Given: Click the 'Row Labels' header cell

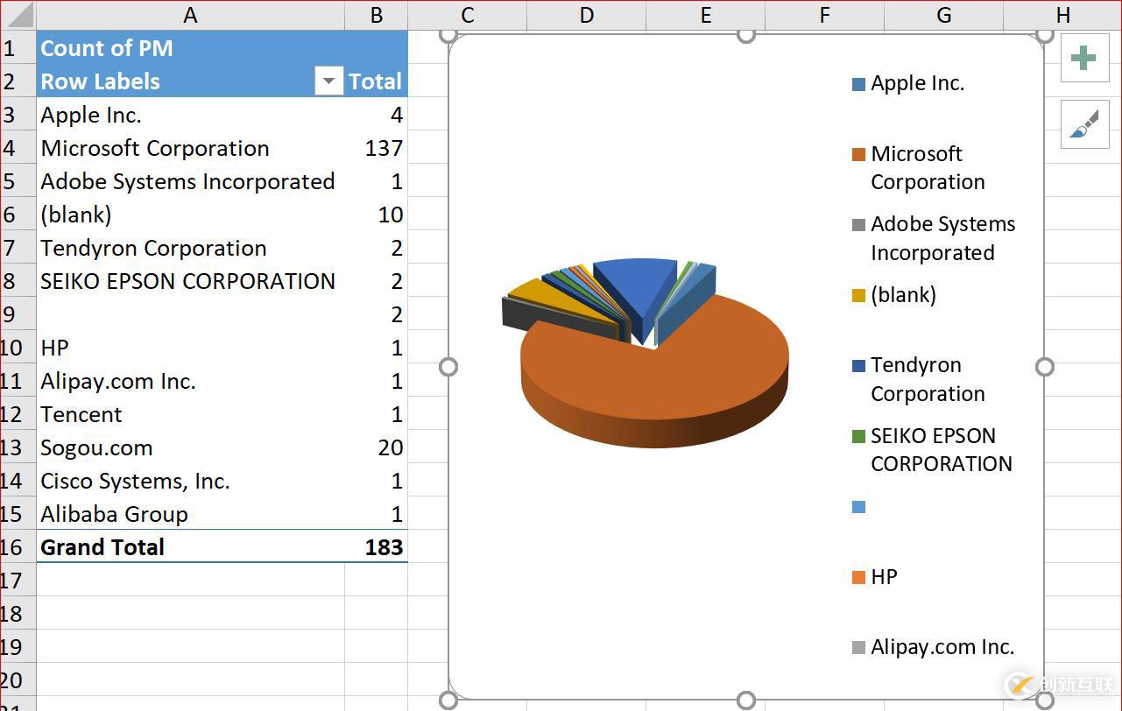Looking at the screenshot, I should click(190, 81).
